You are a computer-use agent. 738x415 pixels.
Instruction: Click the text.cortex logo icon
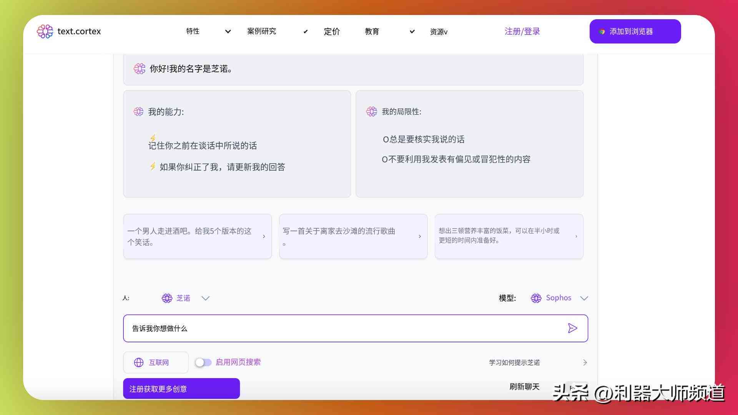click(45, 31)
